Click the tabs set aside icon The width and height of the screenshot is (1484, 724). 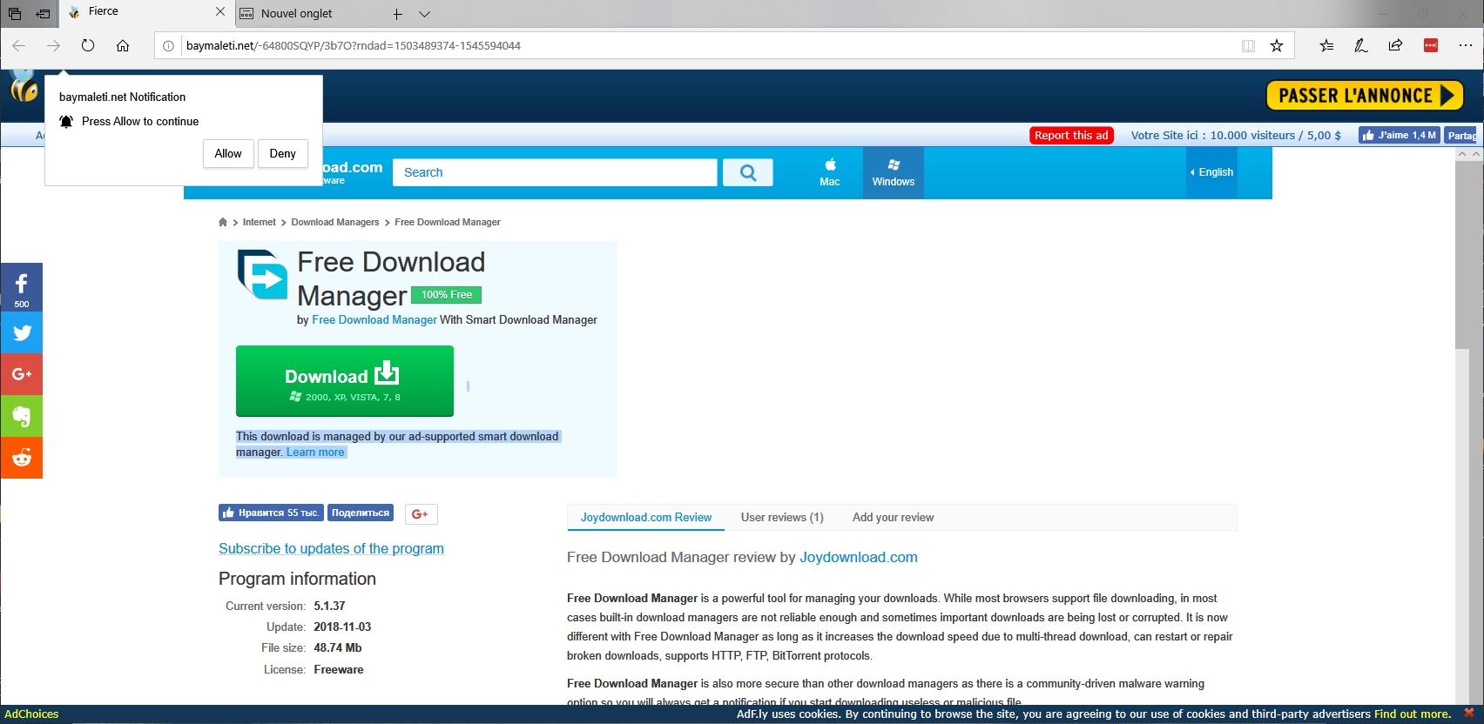click(x=15, y=13)
